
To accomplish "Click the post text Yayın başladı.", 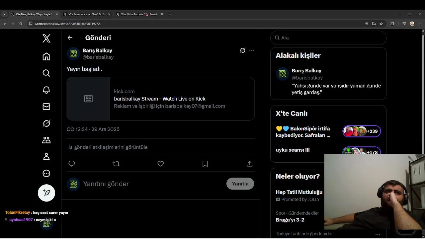I will [x=84, y=69].
